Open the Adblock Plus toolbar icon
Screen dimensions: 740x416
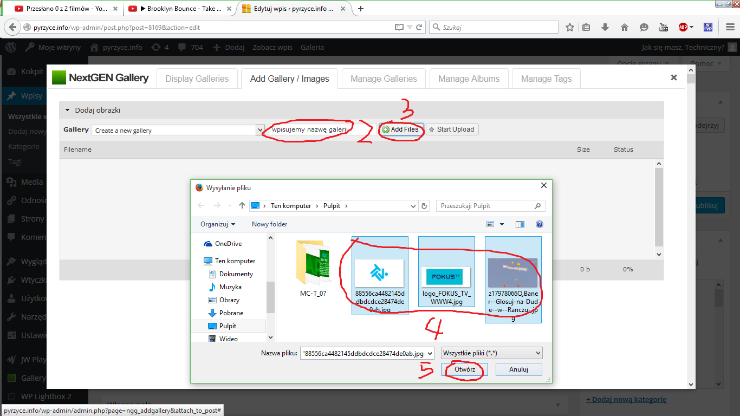tap(684, 27)
